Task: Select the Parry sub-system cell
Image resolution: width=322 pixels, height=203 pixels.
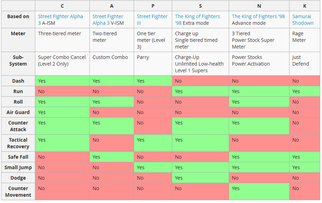Action: click(144, 57)
